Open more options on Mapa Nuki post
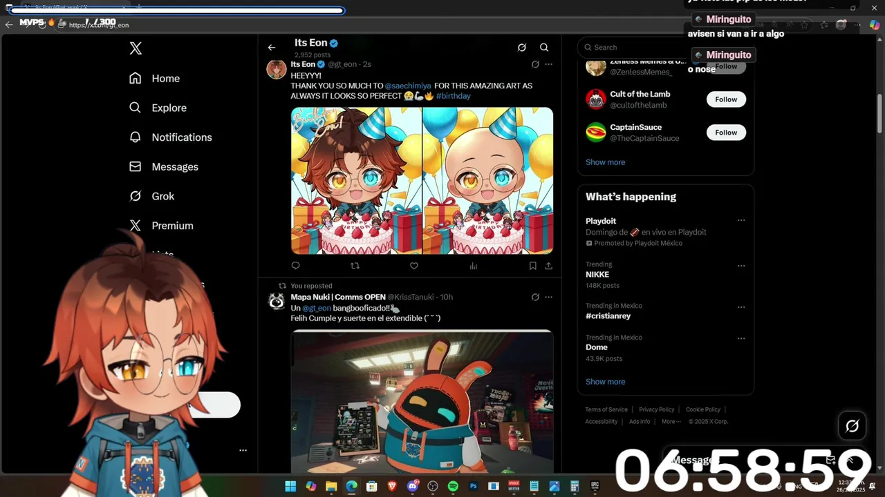885x497 pixels. pyautogui.click(x=548, y=297)
